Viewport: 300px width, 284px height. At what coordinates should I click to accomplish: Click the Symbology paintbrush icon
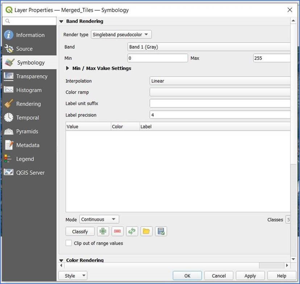click(x=9, y=63)
